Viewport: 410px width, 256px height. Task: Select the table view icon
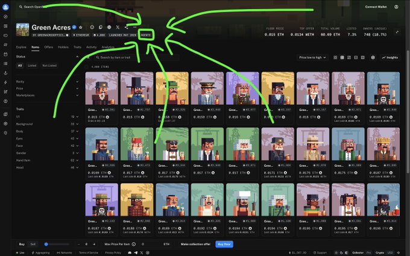(363, 57)
